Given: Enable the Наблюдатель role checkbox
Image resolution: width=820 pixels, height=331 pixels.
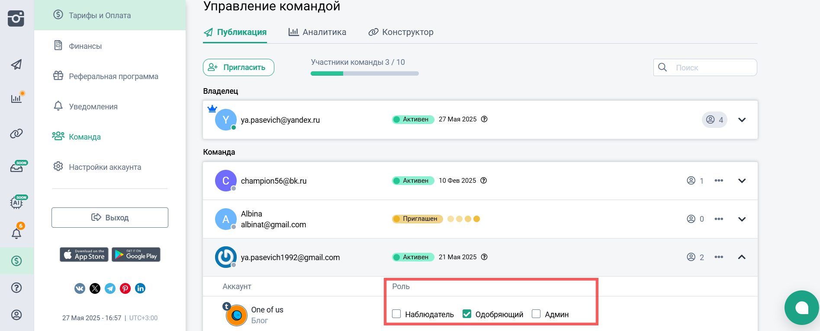Looking at the screenshot, I should (x=396, y=314).
